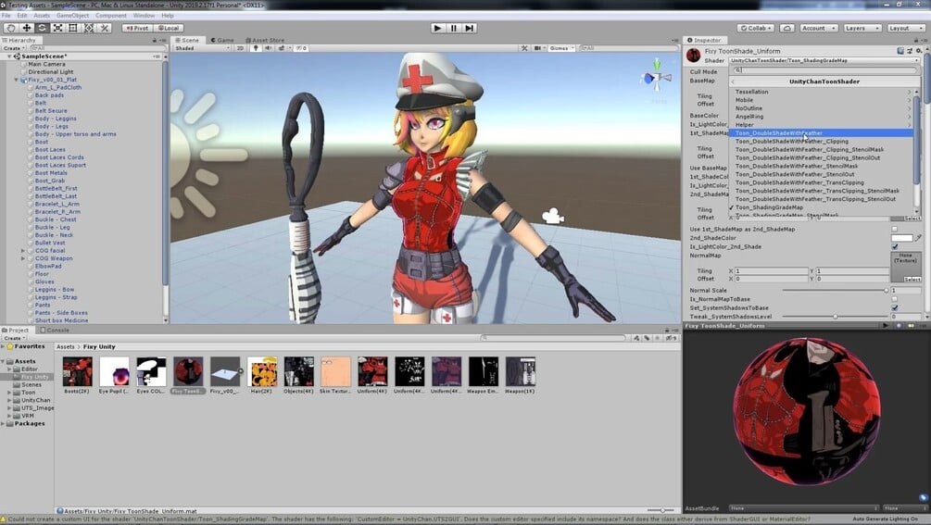The width and height of the screenshot is (931, 525).
Task: Toggle scene lighting lightbulb icon
Action: tap(256, 48)
